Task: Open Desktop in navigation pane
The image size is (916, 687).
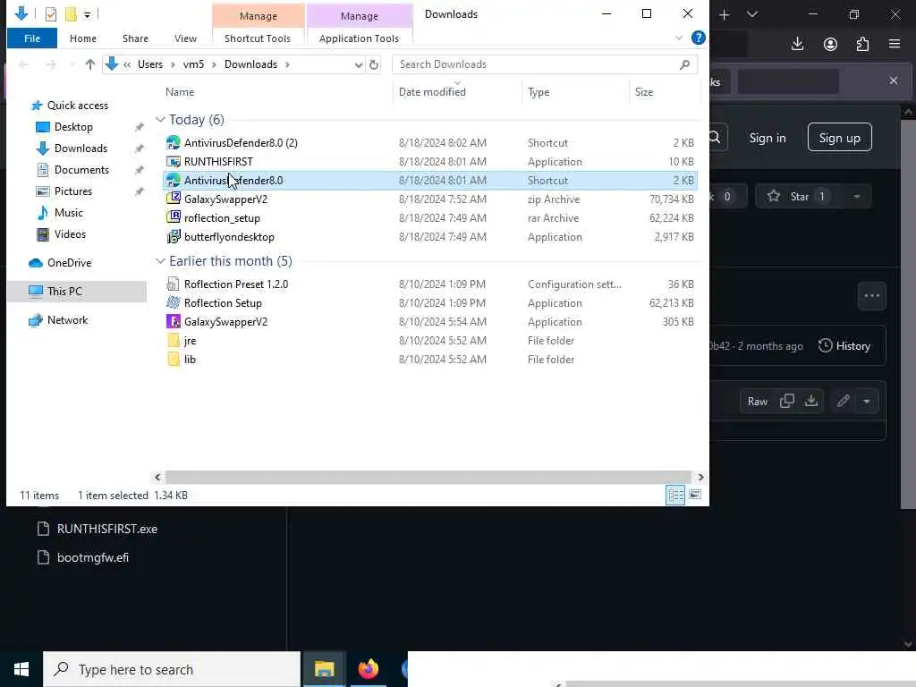Action: [73, 127]
